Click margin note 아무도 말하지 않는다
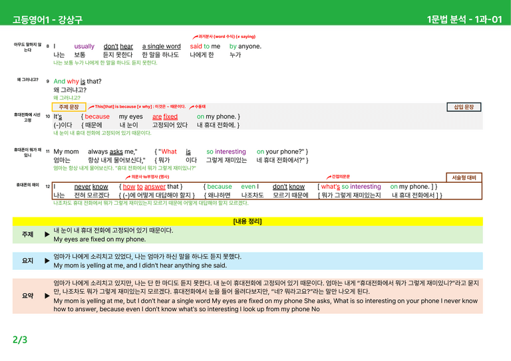The image size is (511, 361). [x=28, y=47]
